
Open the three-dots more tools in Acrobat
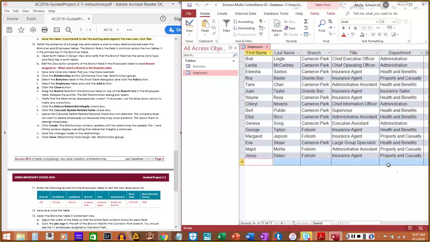[x=129, y=30]
